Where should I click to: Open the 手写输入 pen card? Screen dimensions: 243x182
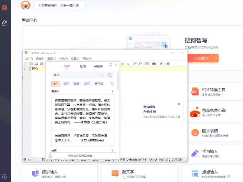tap(216, 153)
